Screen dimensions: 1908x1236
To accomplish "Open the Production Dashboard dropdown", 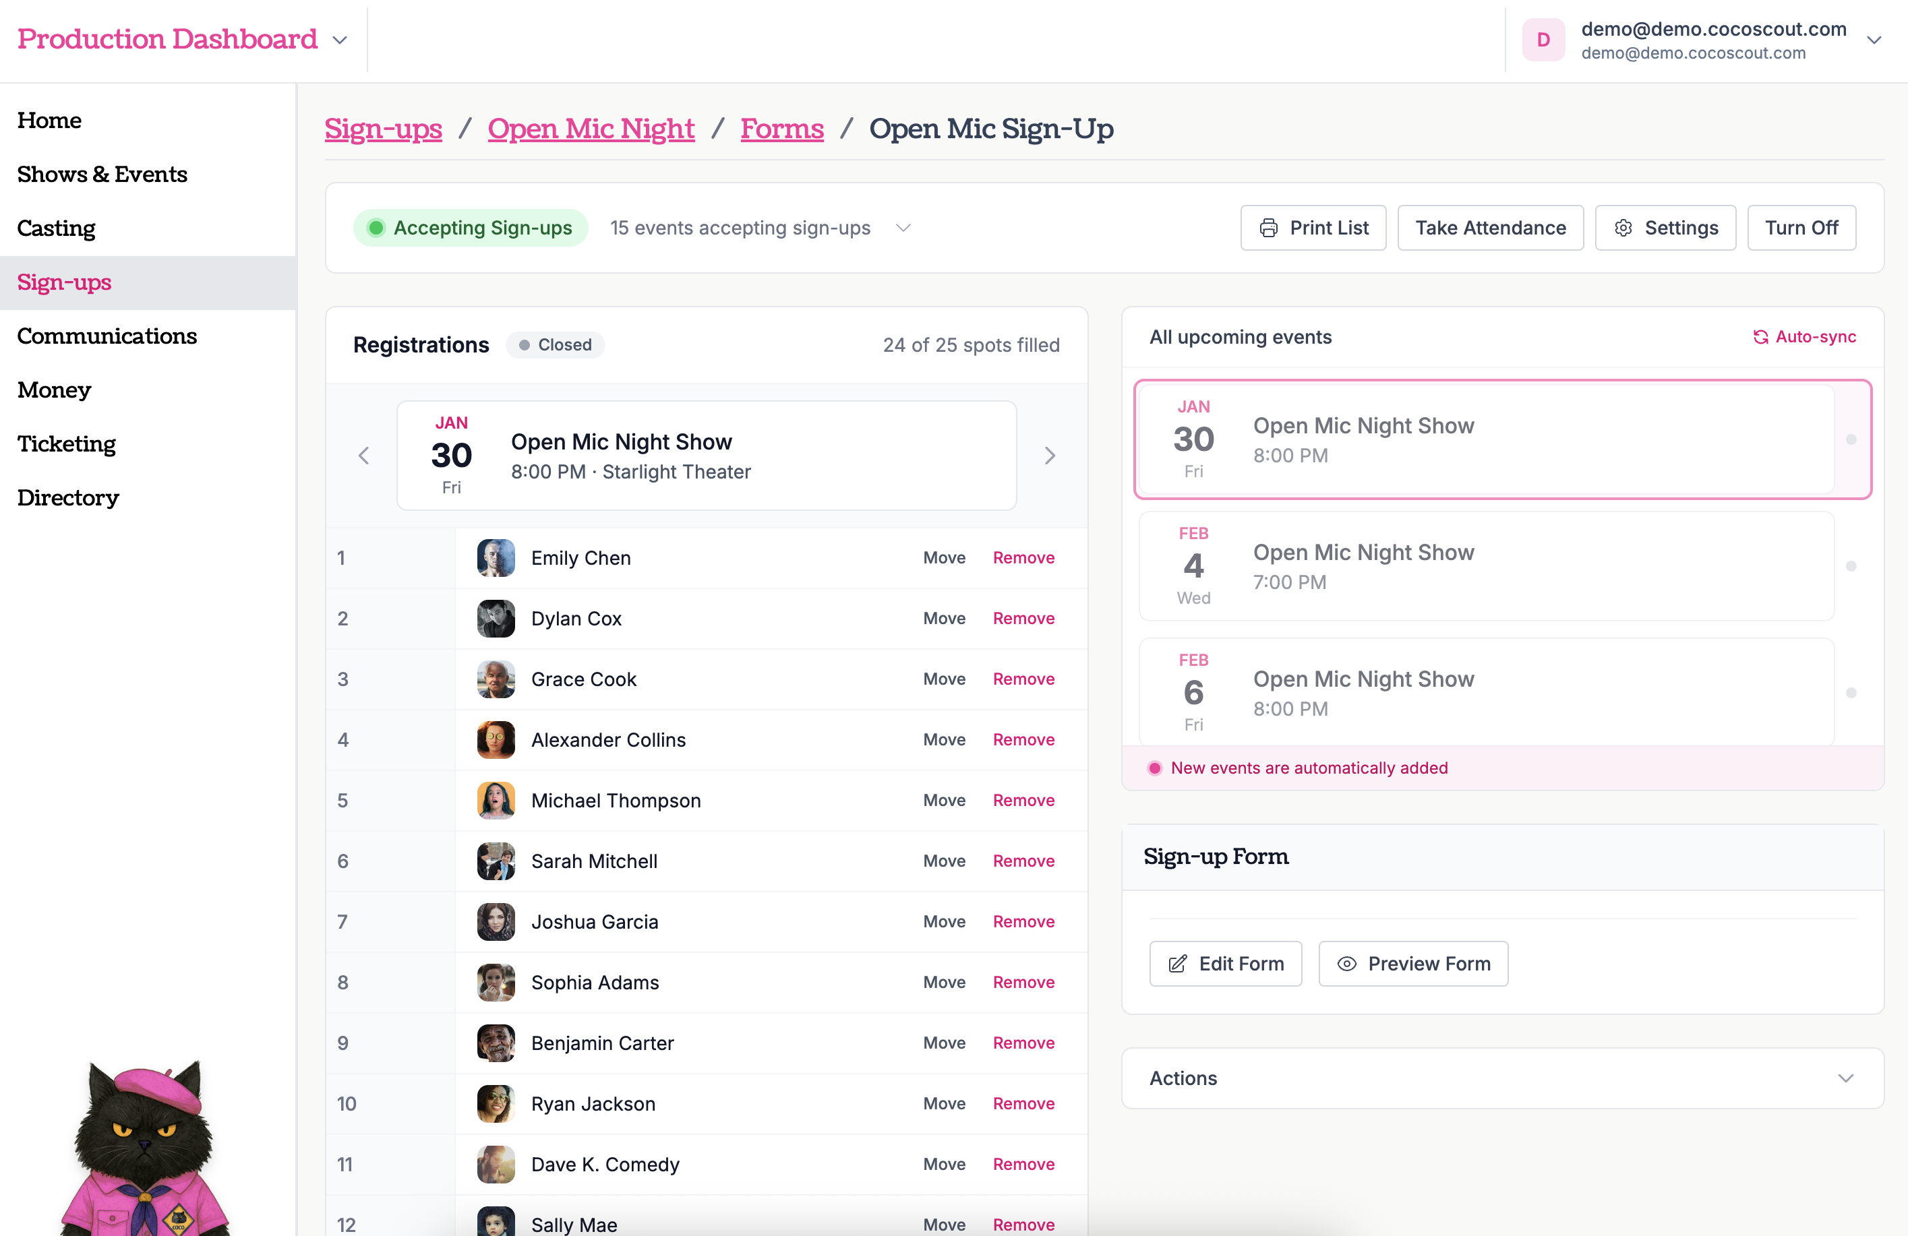I will pyautogui.click(x=340, y=40).
